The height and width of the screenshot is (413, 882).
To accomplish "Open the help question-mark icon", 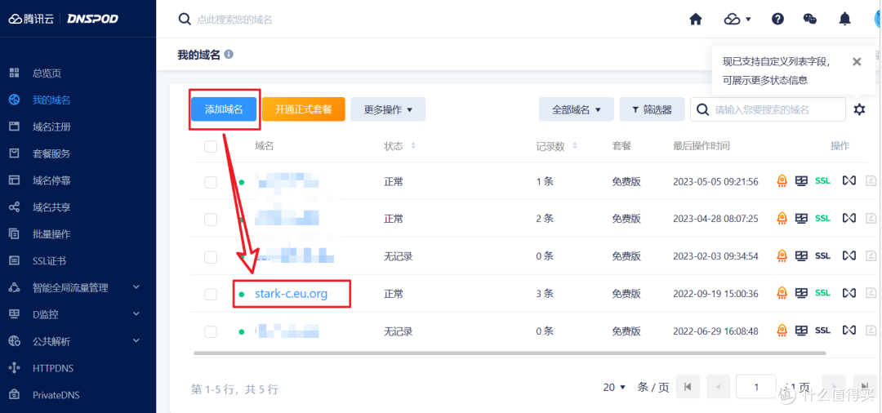I will point(778,19).
